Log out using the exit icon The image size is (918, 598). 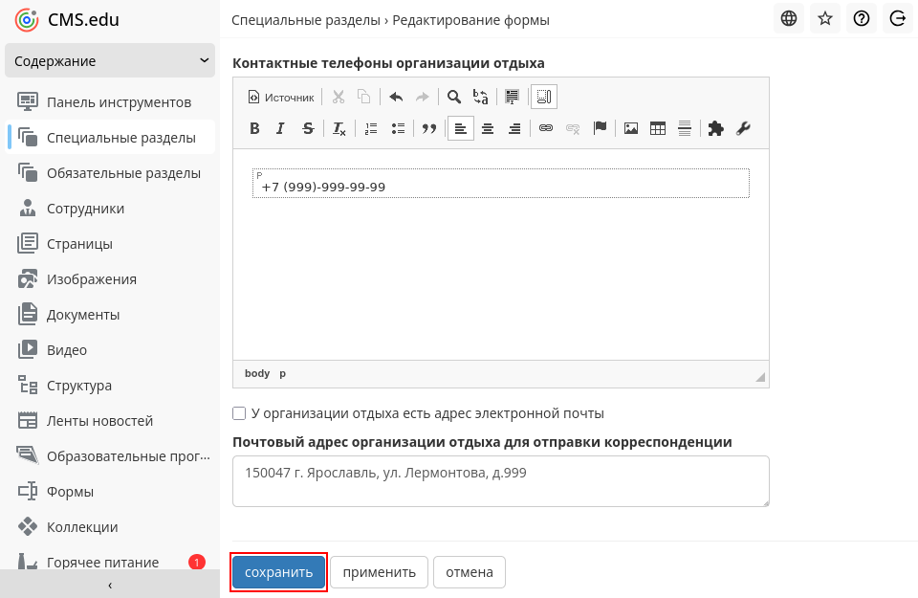[x=898, y=19]
